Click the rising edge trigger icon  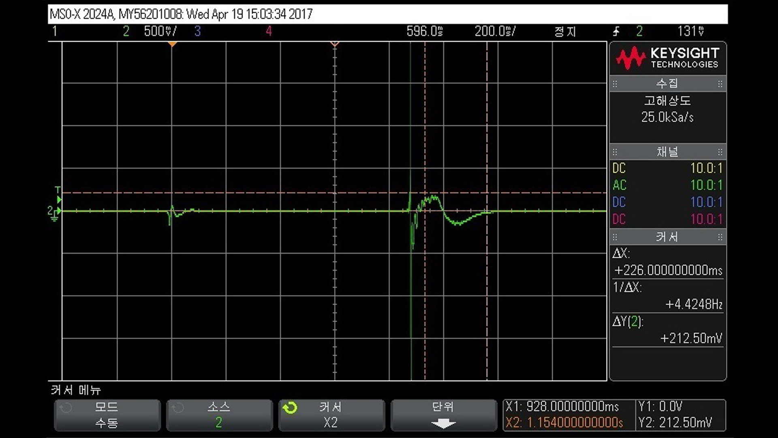(616, 31)
